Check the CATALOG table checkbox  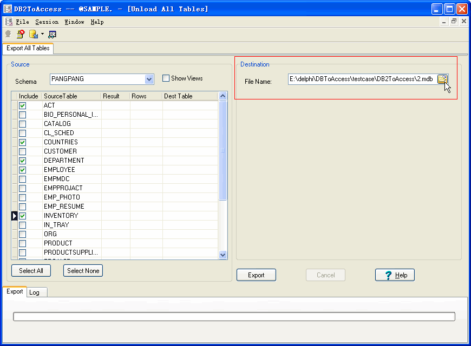tap(23, 124)
